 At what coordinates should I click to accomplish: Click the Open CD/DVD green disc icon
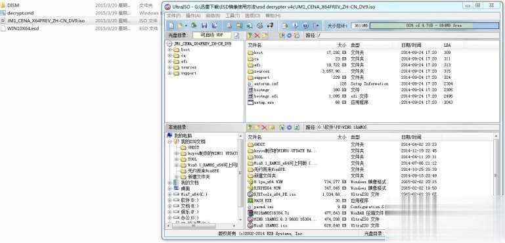click(194, 26)
